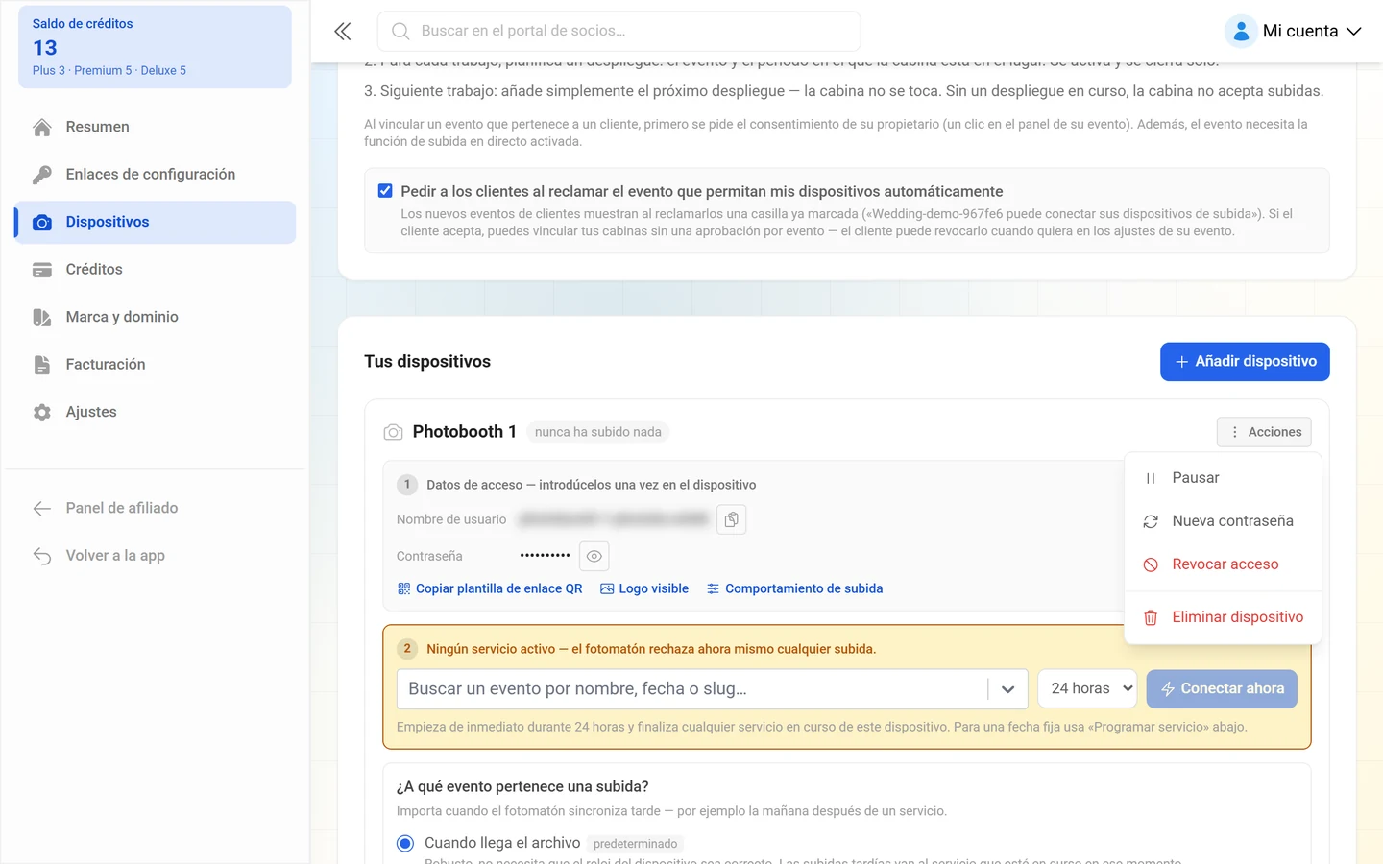Screen dimensions: 1383x864
Task: Click the Resumen home icon
Action: (x=42, y=127)
